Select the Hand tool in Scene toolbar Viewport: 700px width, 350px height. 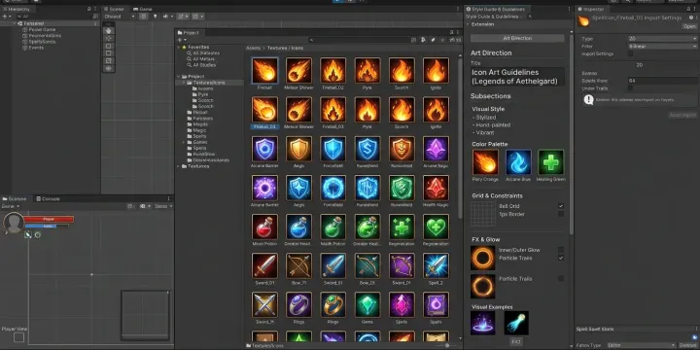coord(109,31)
